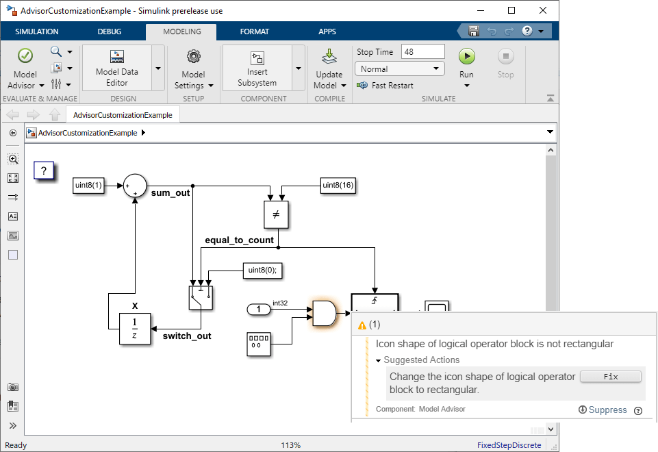
Task: Click the Redo arrow in the quick access bar
Action: 509,32
